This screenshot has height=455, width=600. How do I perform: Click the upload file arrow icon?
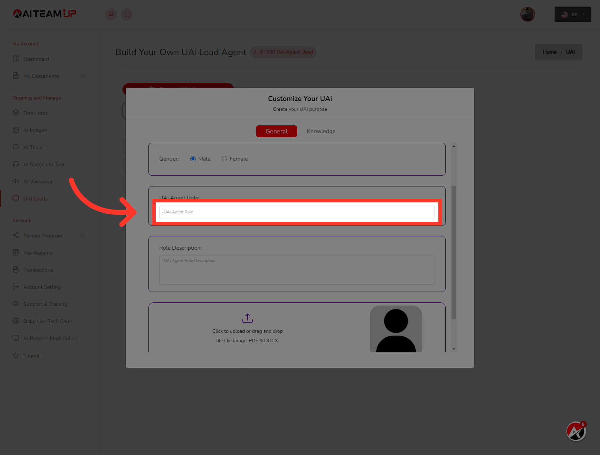[248, 318]
